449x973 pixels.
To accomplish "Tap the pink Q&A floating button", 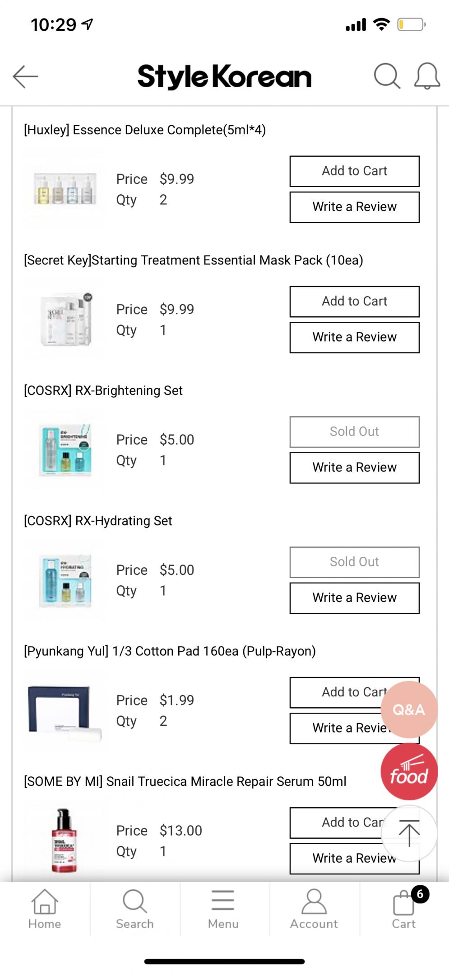I will [x=409, y=710].
